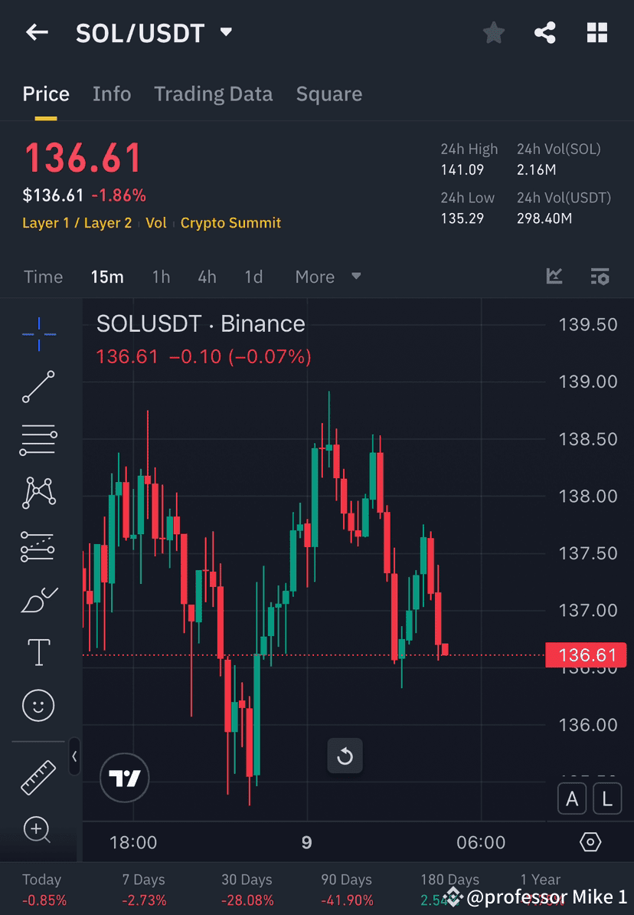Open the XABCD pattern drawing tool

[38, 493]
